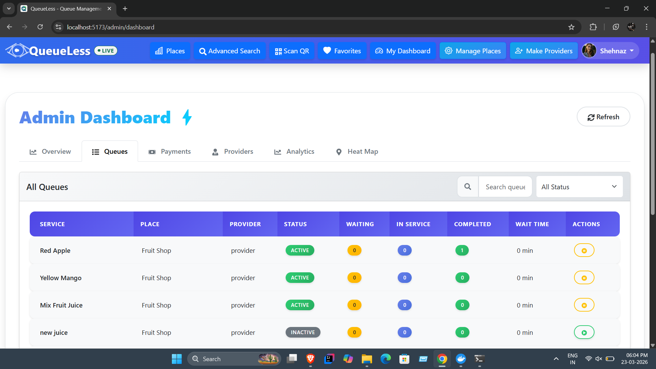
Task: Click the INACTIVE badge for new juice
Action: [x=303, y=332]
